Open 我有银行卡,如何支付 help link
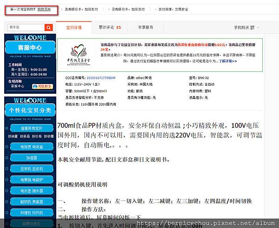Screen dimensions: 279x228 pyautogui.click(x=81, y=9)
